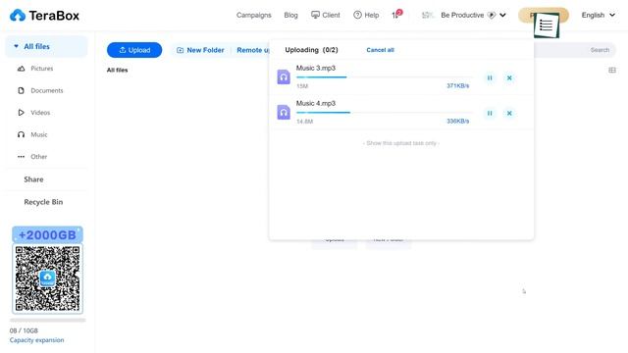Click the Music 3.mp3 progress bar
Viewport: 628px width, 353px height.
coord(385,77)
